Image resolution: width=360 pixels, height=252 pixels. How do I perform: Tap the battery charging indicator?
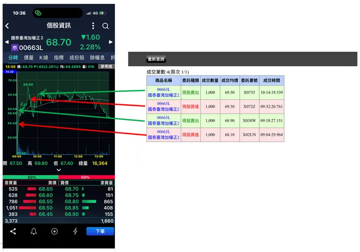tap(103, 13)
